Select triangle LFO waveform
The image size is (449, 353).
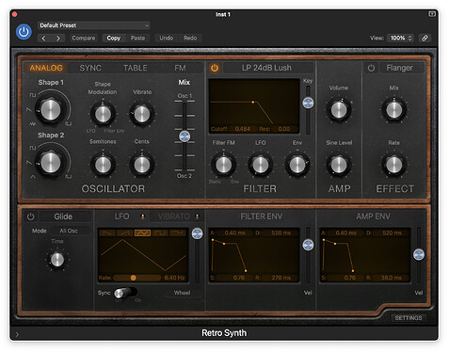pyautogui.click(x=142, y=233)
